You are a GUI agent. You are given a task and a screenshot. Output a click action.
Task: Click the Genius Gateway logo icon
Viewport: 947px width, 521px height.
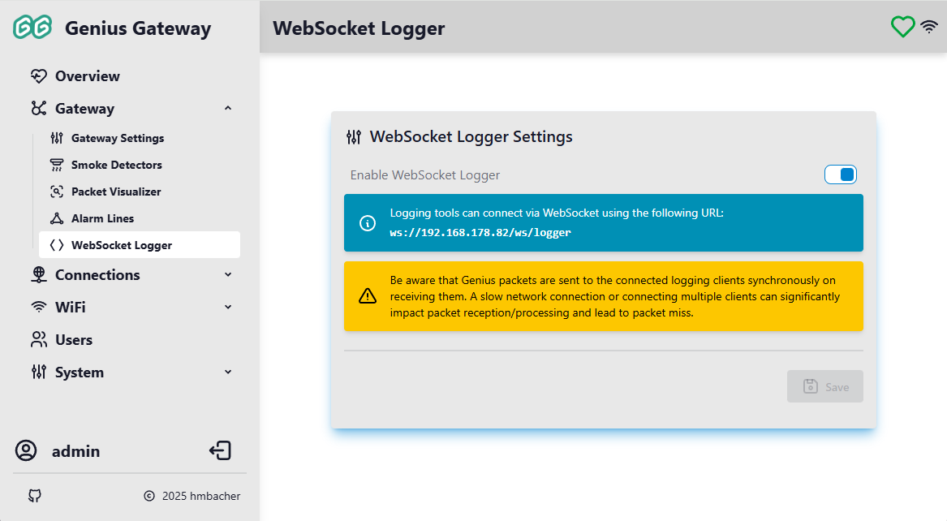coord(32,28)
